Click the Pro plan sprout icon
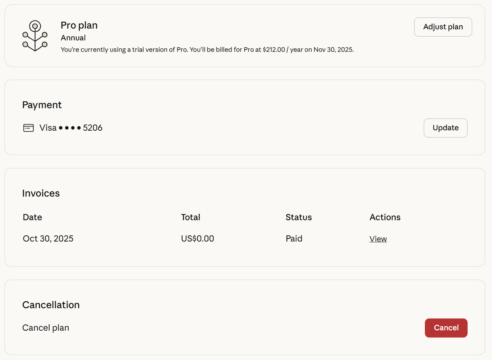Screen dimensions: 492x360 click(35, 36)
